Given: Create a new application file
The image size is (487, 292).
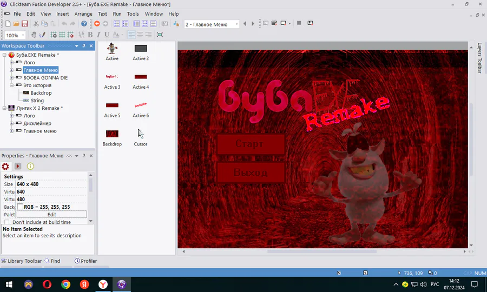Looking at the screenshot, I should 8,24.
